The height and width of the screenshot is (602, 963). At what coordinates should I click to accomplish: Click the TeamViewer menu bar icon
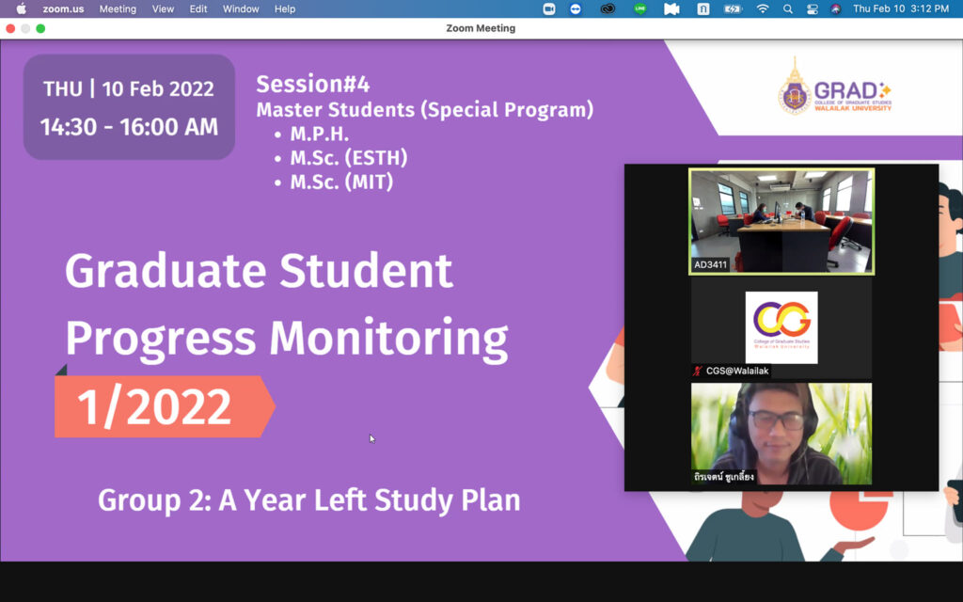(576, 8)
